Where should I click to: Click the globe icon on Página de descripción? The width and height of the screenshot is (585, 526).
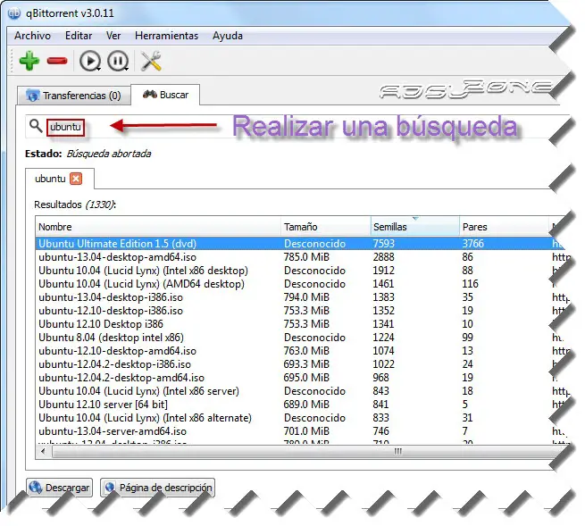point(110,488)
